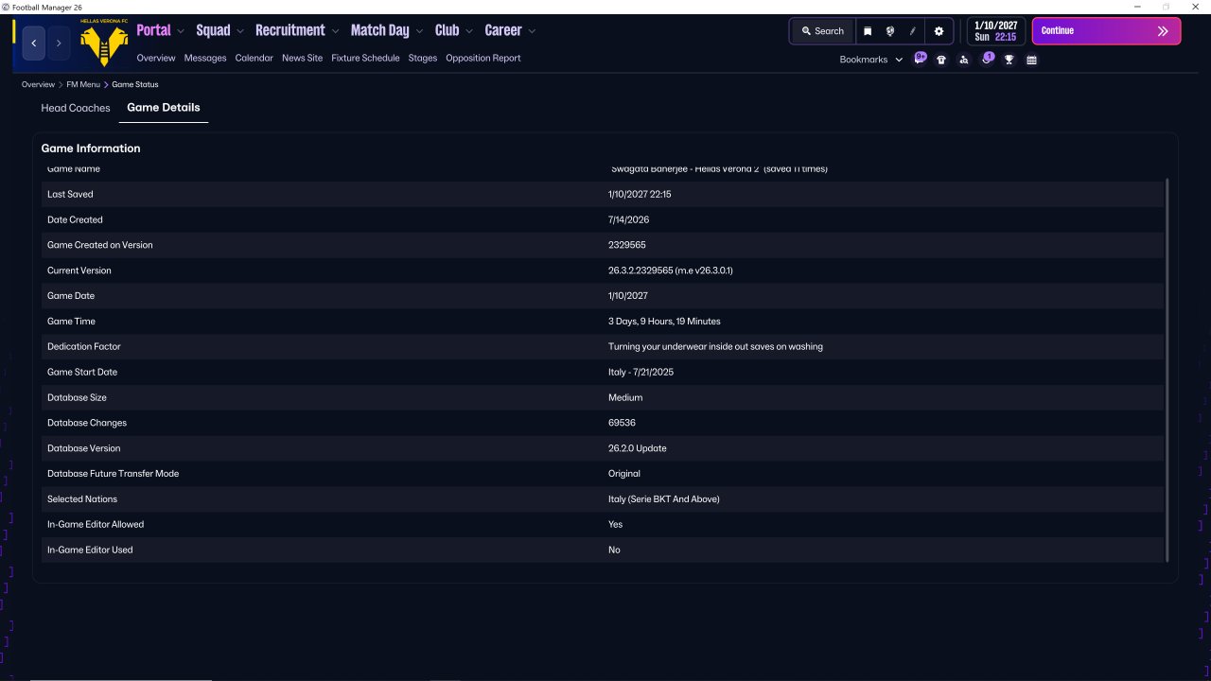Expand the Match Day menu chevron

419,31
